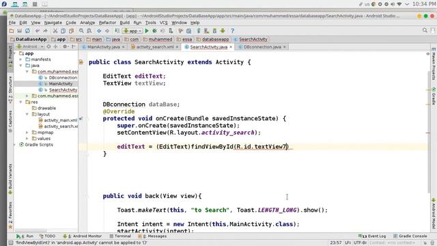Click the Find magnifier icon
The width and height of the screenshot is (437, 246).
[81, 31]
